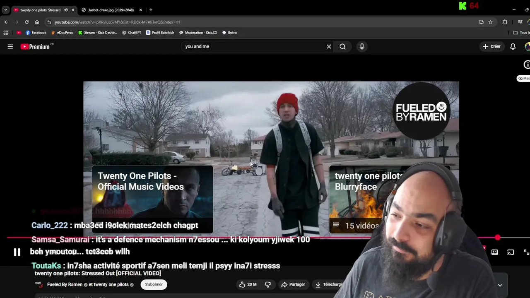Enter fullscreen mode on the player
Image resolution: width=530 pixels, height=298 pixels.
526,252
